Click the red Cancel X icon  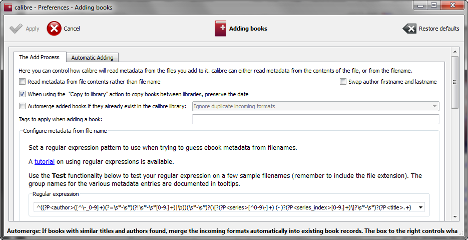(54, 29)
